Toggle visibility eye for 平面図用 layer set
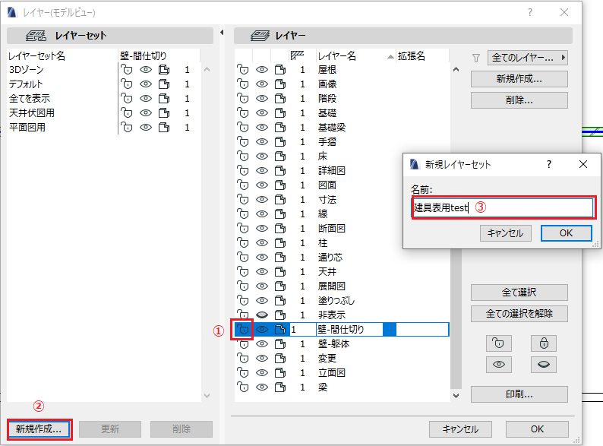Viewport: 603px width, 446px height. coord(146,128)
